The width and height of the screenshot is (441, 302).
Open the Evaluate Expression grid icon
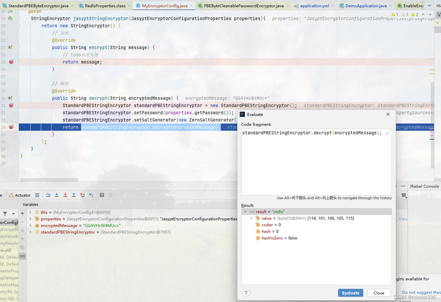tap(102, 195)
